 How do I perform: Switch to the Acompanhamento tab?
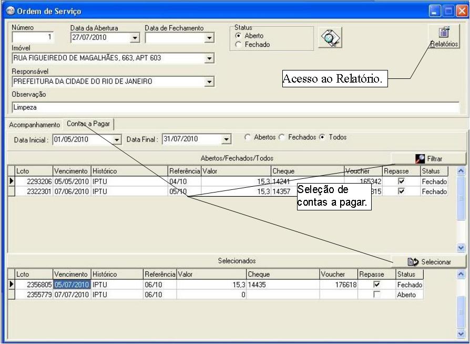(34, 125)
